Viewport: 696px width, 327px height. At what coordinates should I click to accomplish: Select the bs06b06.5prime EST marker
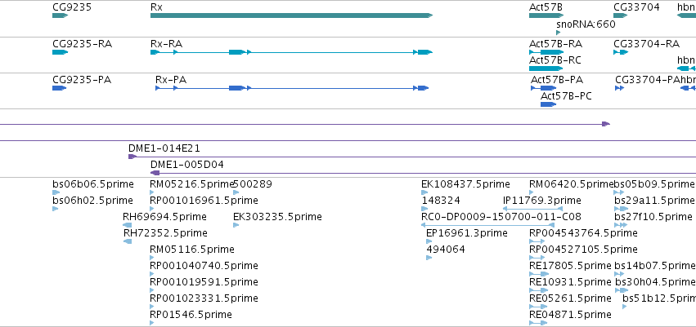pos(56,192)
